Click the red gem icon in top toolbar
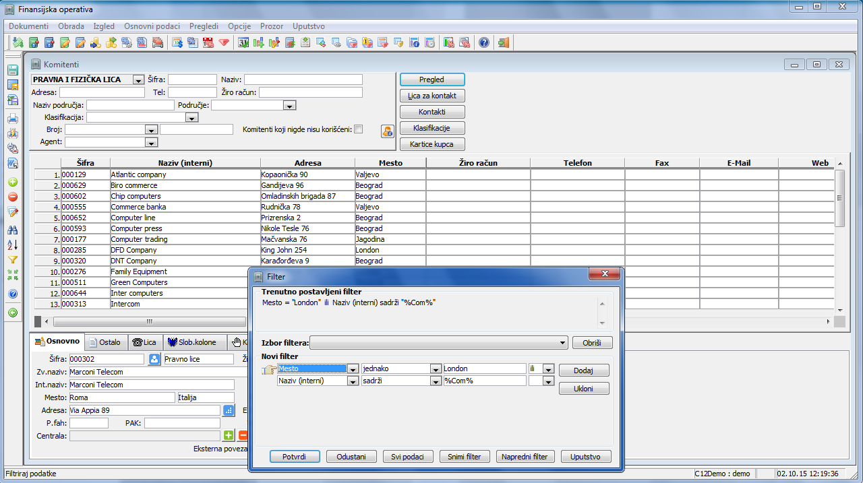 pos(224,42)
